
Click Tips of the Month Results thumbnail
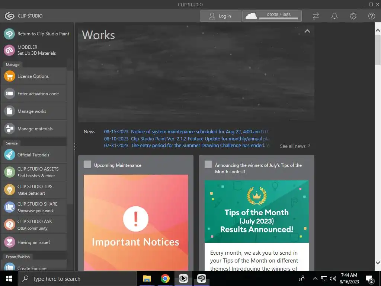tap(257, 212)
